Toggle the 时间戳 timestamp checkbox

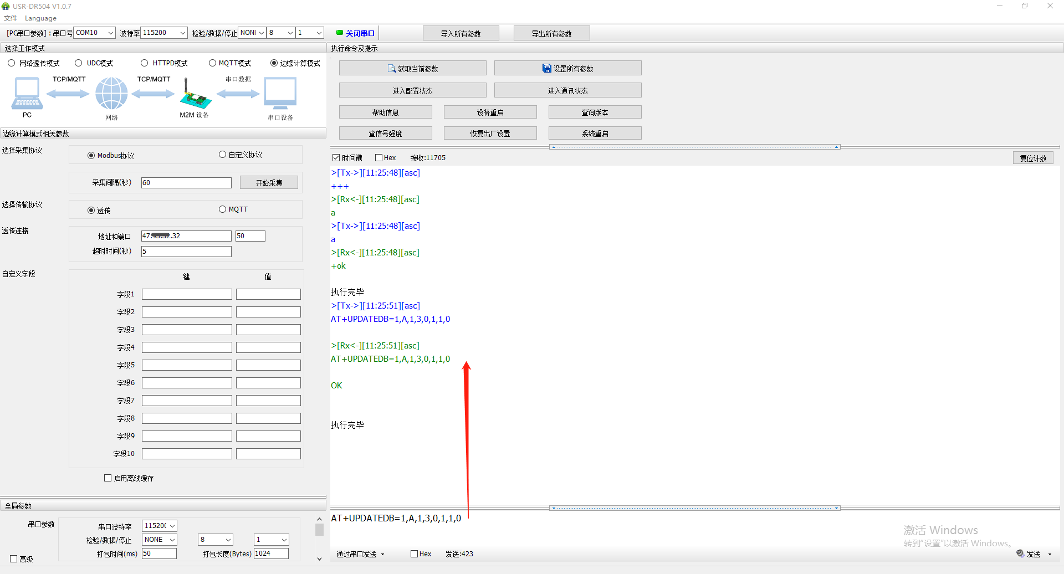[336, 158]
